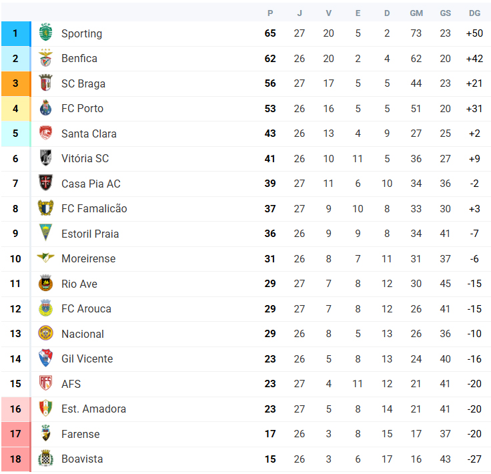Open the SC Braga crest icon

pyautogui.click(x=46, y=83)
